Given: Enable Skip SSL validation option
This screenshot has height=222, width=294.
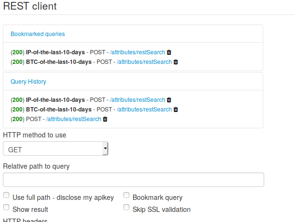Looking at the screenshot, I should [x=126, y=208].
